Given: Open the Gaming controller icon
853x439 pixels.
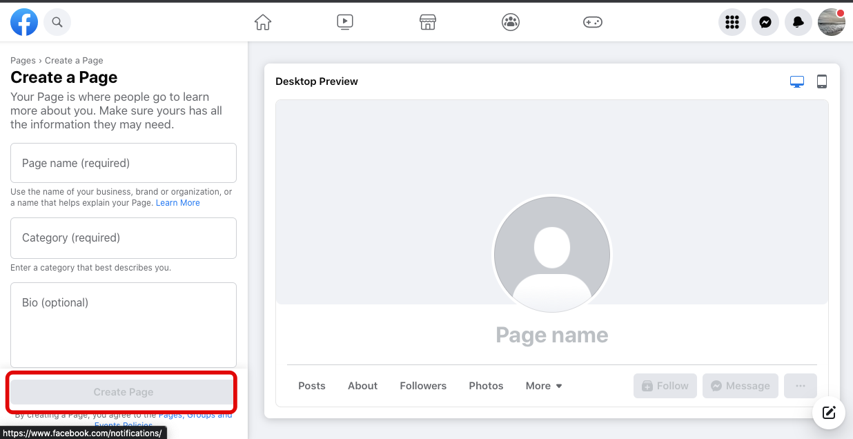Looking at the screenshot, I should coord(593,22).
